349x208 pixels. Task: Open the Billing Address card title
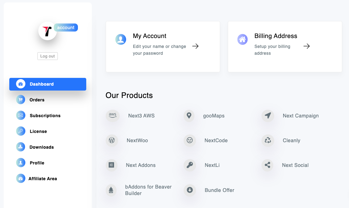(276, 36)
